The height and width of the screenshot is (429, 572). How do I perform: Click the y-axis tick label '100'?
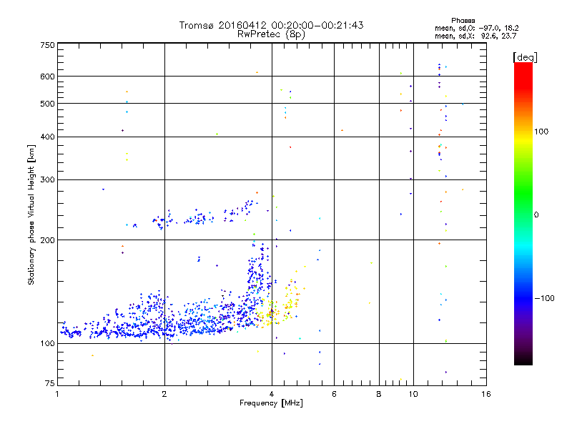(x=48, y=344)
